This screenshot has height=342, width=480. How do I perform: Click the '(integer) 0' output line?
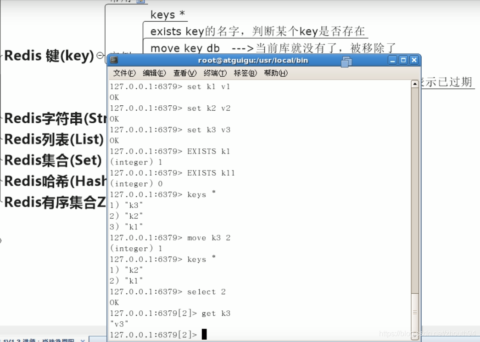[136, 184]
